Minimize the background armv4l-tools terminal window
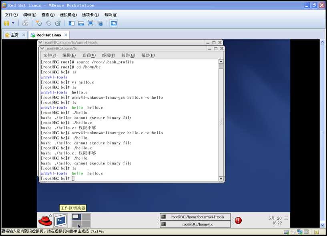This screenshot has height=236, width=327. [208, 42]
